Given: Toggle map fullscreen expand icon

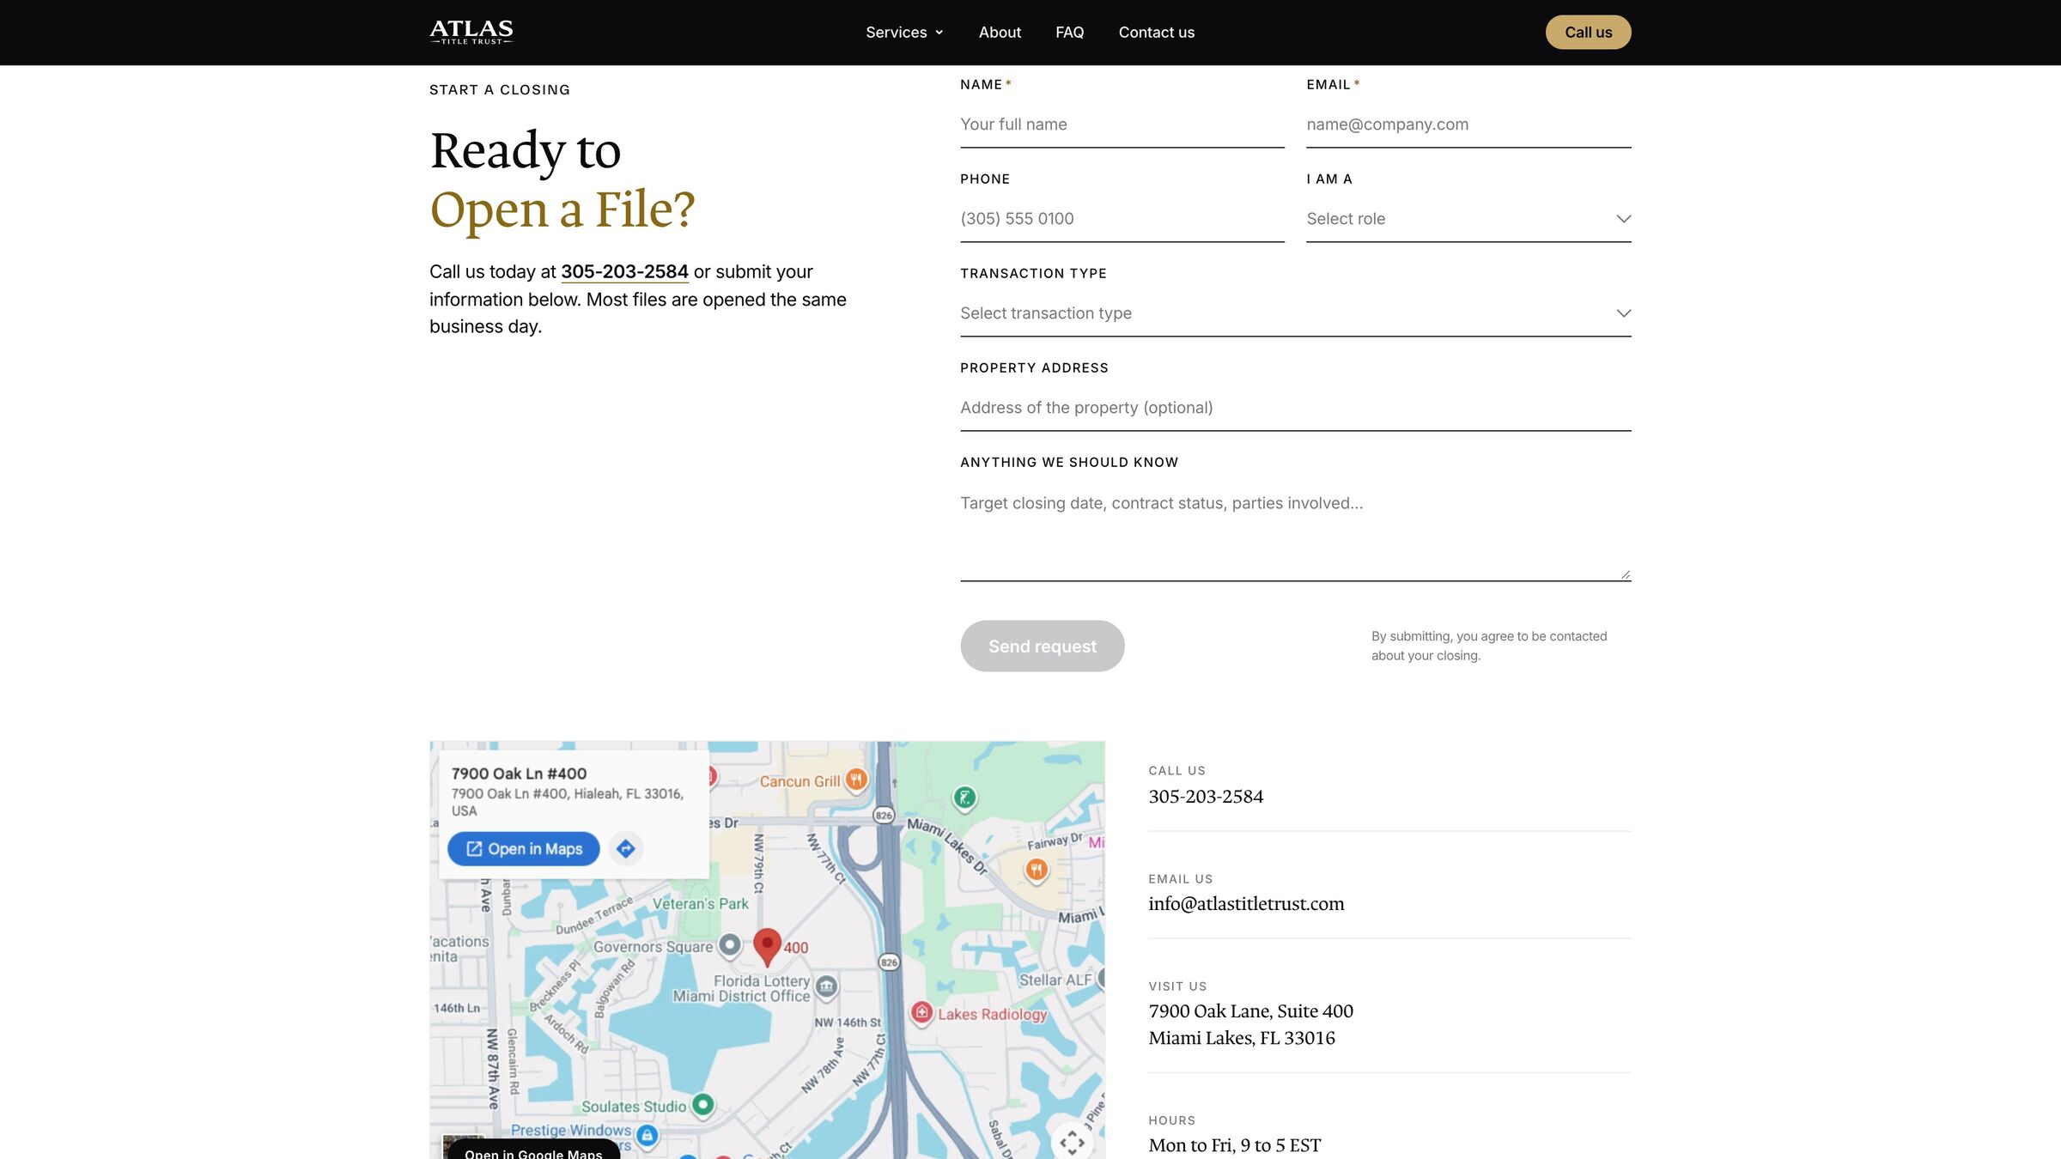Looking at the screenshot, I should pyautogui.click(x=1072, y=1142).
